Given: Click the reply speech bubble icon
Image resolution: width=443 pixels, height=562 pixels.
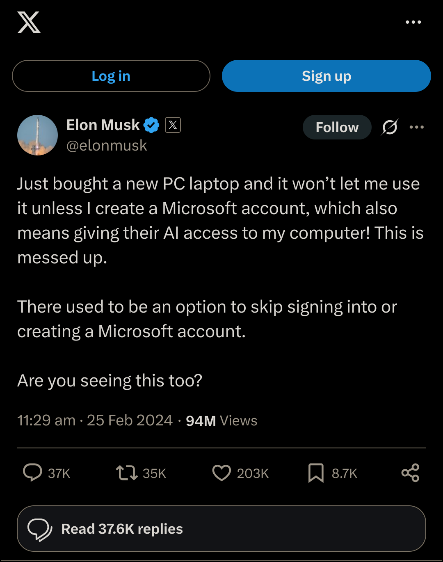Looking at the screenshot, I should tap(32, 473).
